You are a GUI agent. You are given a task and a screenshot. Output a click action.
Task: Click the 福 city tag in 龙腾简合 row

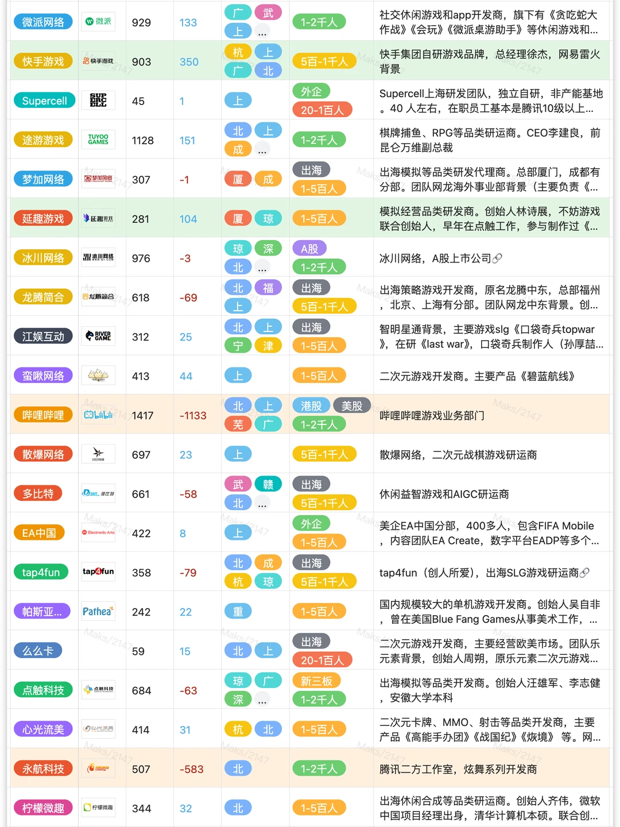[x=268, y=288]
